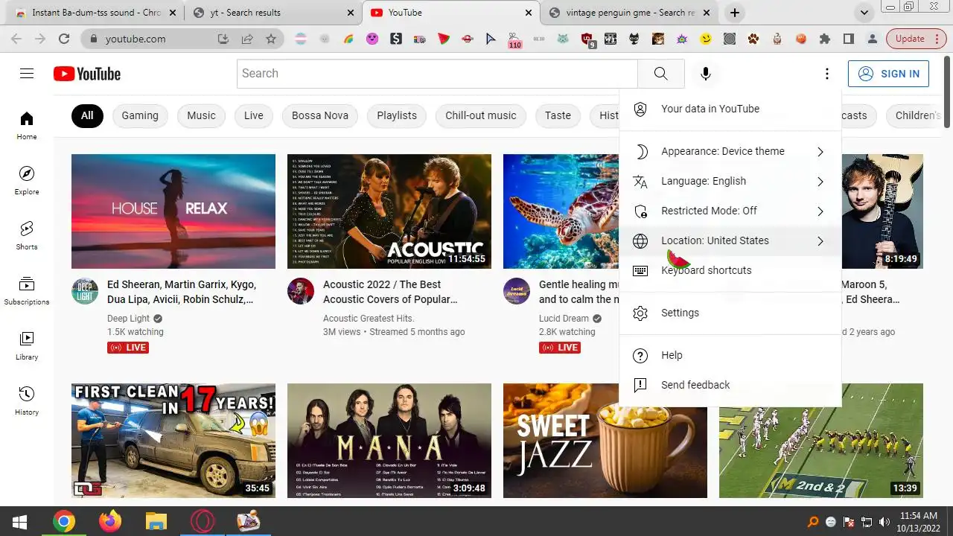
Task: Open Keyboard shortcuts menu entry
Action: (730, 270)
